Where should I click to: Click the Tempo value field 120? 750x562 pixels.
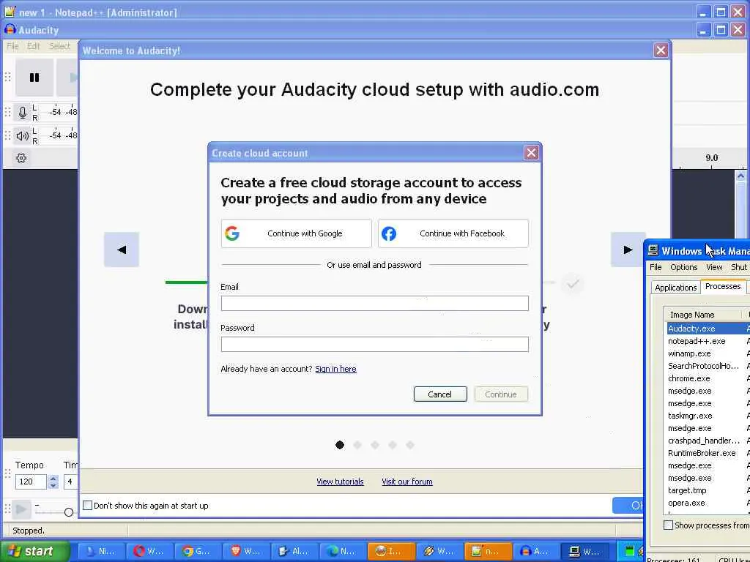click(31, 482)
